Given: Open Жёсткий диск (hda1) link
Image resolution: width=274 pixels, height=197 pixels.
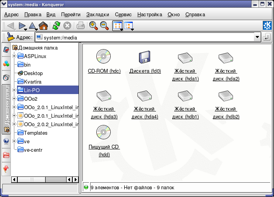Looking at the screenshot, I should (185, 75).
